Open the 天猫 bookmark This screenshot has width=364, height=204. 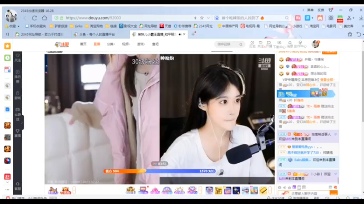click(x=166, y=26)
